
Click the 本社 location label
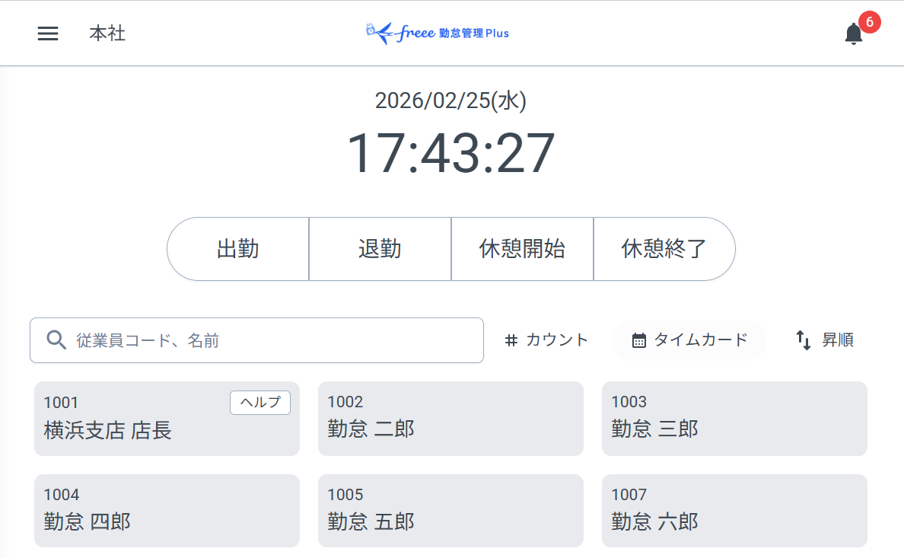coord(107,33)
